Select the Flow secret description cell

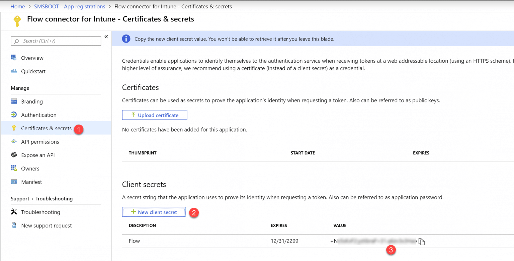134,241
